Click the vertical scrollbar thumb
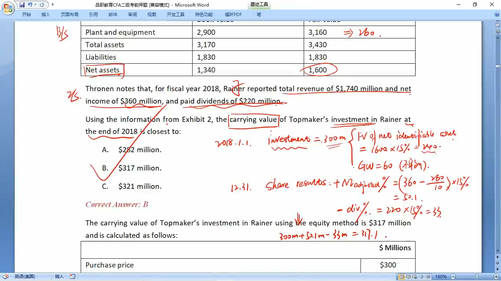The height and width of the screenshot is (281, 501). pos(498,66)
